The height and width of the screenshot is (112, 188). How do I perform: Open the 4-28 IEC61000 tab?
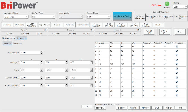point(146,25)
